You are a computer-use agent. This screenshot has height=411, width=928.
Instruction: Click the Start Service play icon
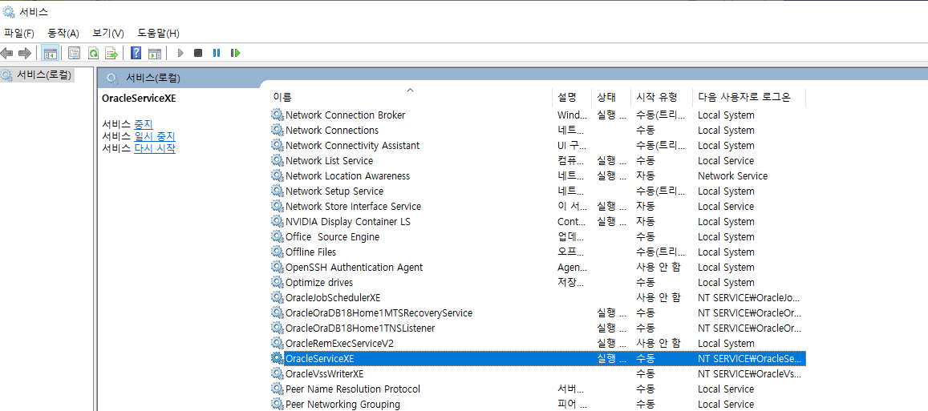pos(180,53)
